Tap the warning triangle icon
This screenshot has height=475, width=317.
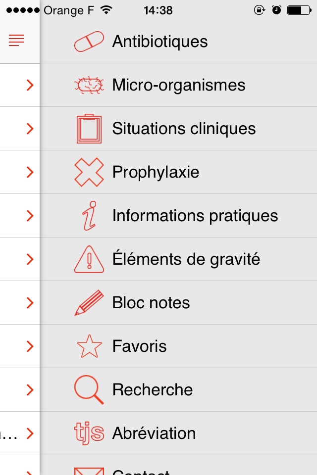[89, 259]
